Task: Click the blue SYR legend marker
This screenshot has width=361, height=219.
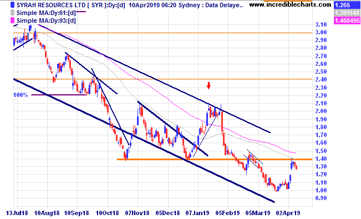Action: tap(12, 5)
